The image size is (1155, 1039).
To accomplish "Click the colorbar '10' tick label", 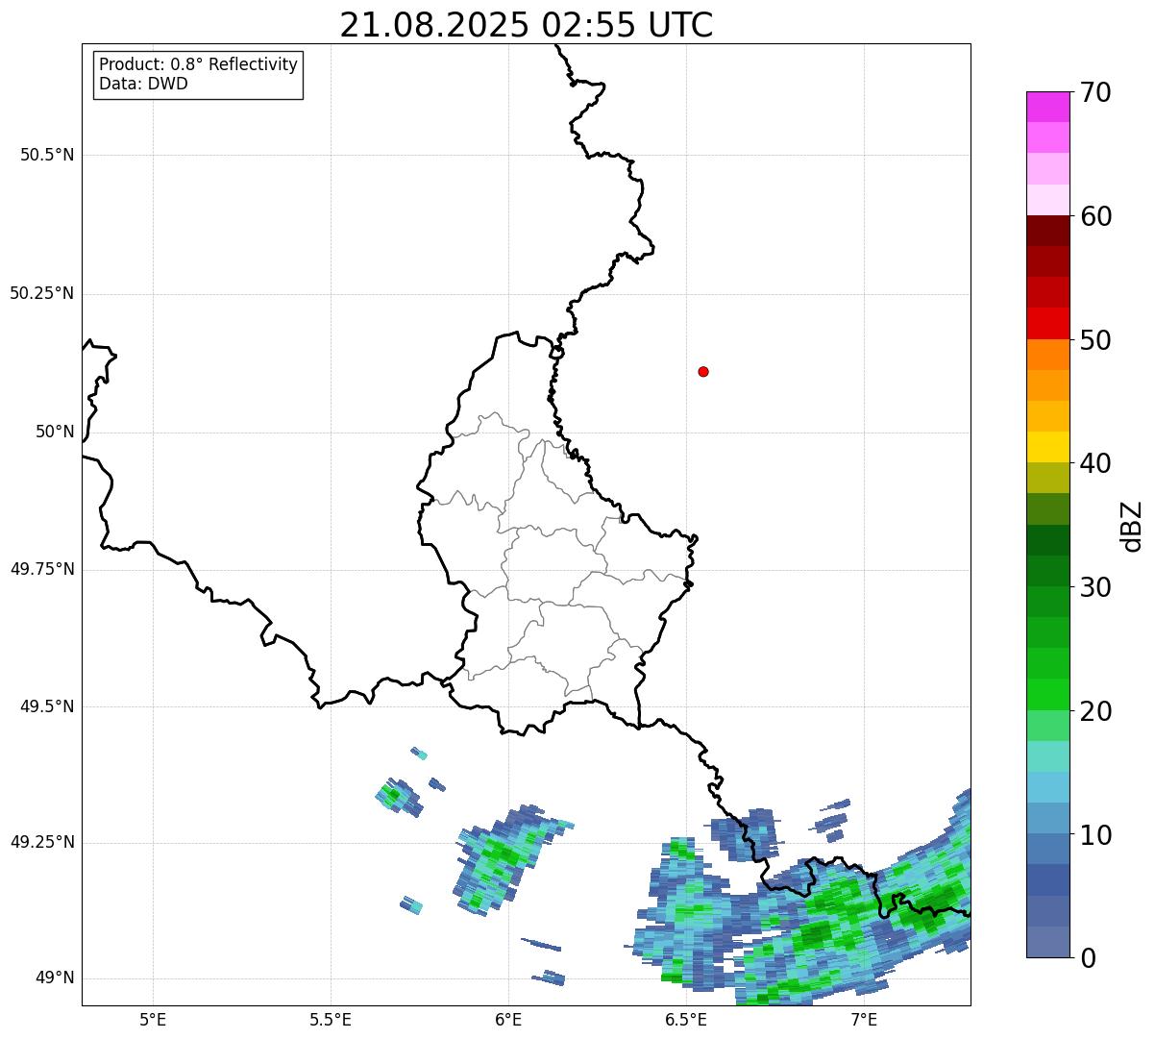I will pyautogui.click(x=1095, y=835).
